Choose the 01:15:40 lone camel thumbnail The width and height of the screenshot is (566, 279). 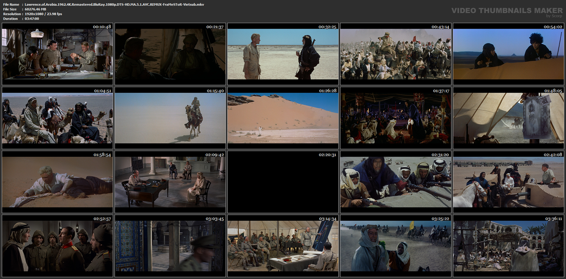click(x=170, y=118)
